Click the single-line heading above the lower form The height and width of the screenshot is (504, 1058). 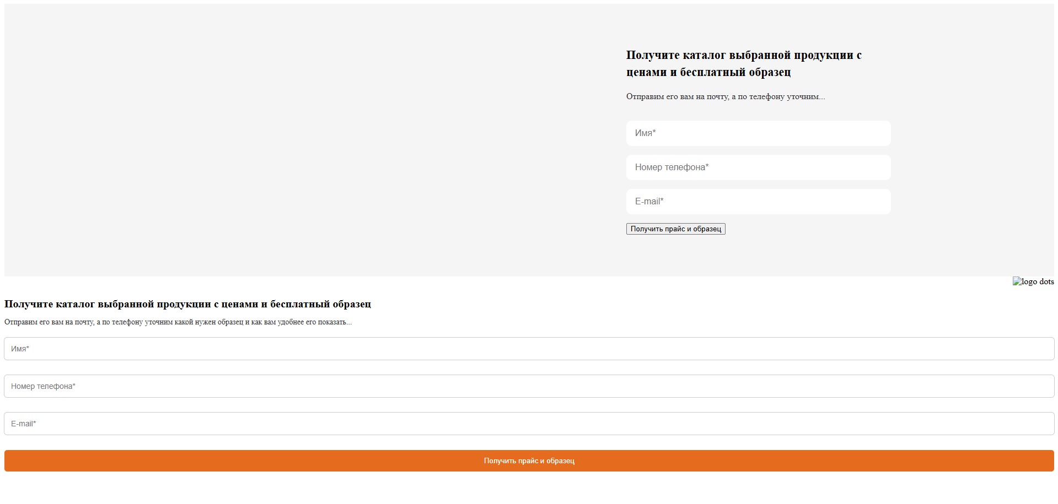pos(187,304)
